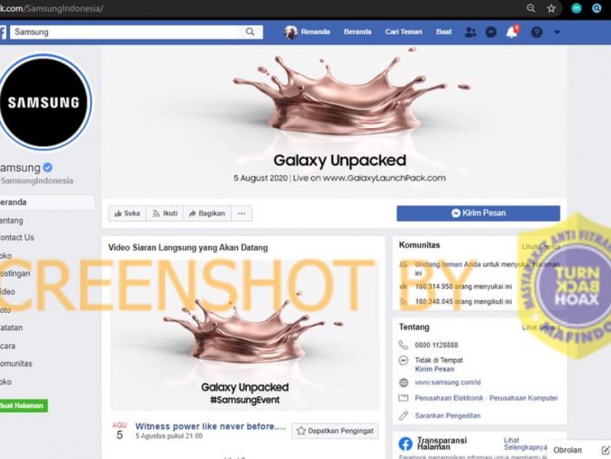Click the category icon beside Perusahaan Elektronik
Image resolution: width=611 pixels, height=459 pixels.
coord(404,399)
